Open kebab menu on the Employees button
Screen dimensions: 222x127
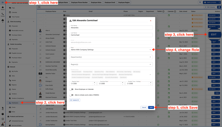(x=219, y=2)
